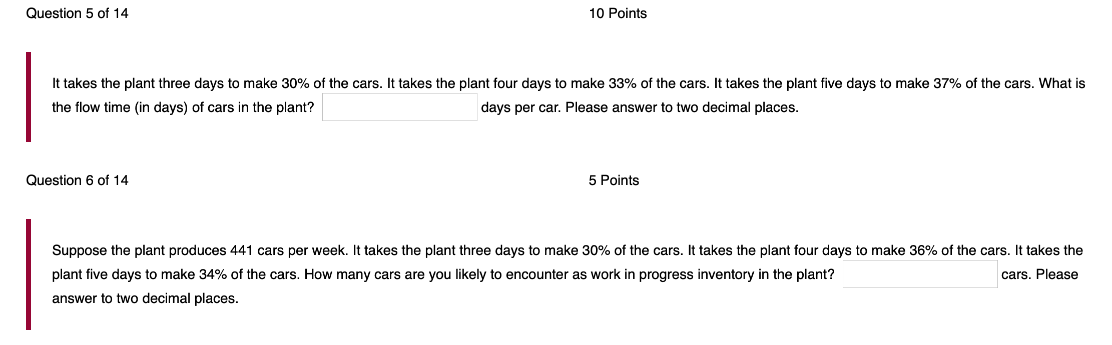Click inside the empty flow time input
This screenshot has width=1112, height=345.
(x=400, y=106)
